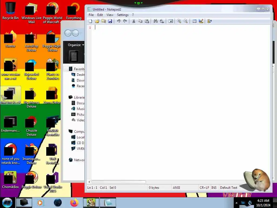
Task: Click the Replace text icon
Action: pos(162,21)
